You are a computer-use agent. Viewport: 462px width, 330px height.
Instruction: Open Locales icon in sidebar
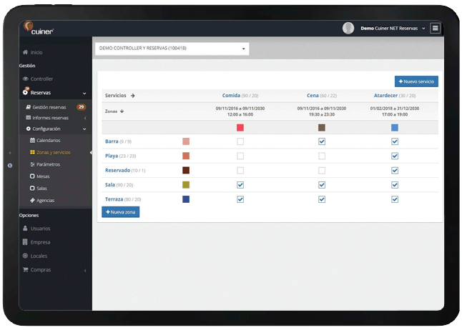coord(25,256)
